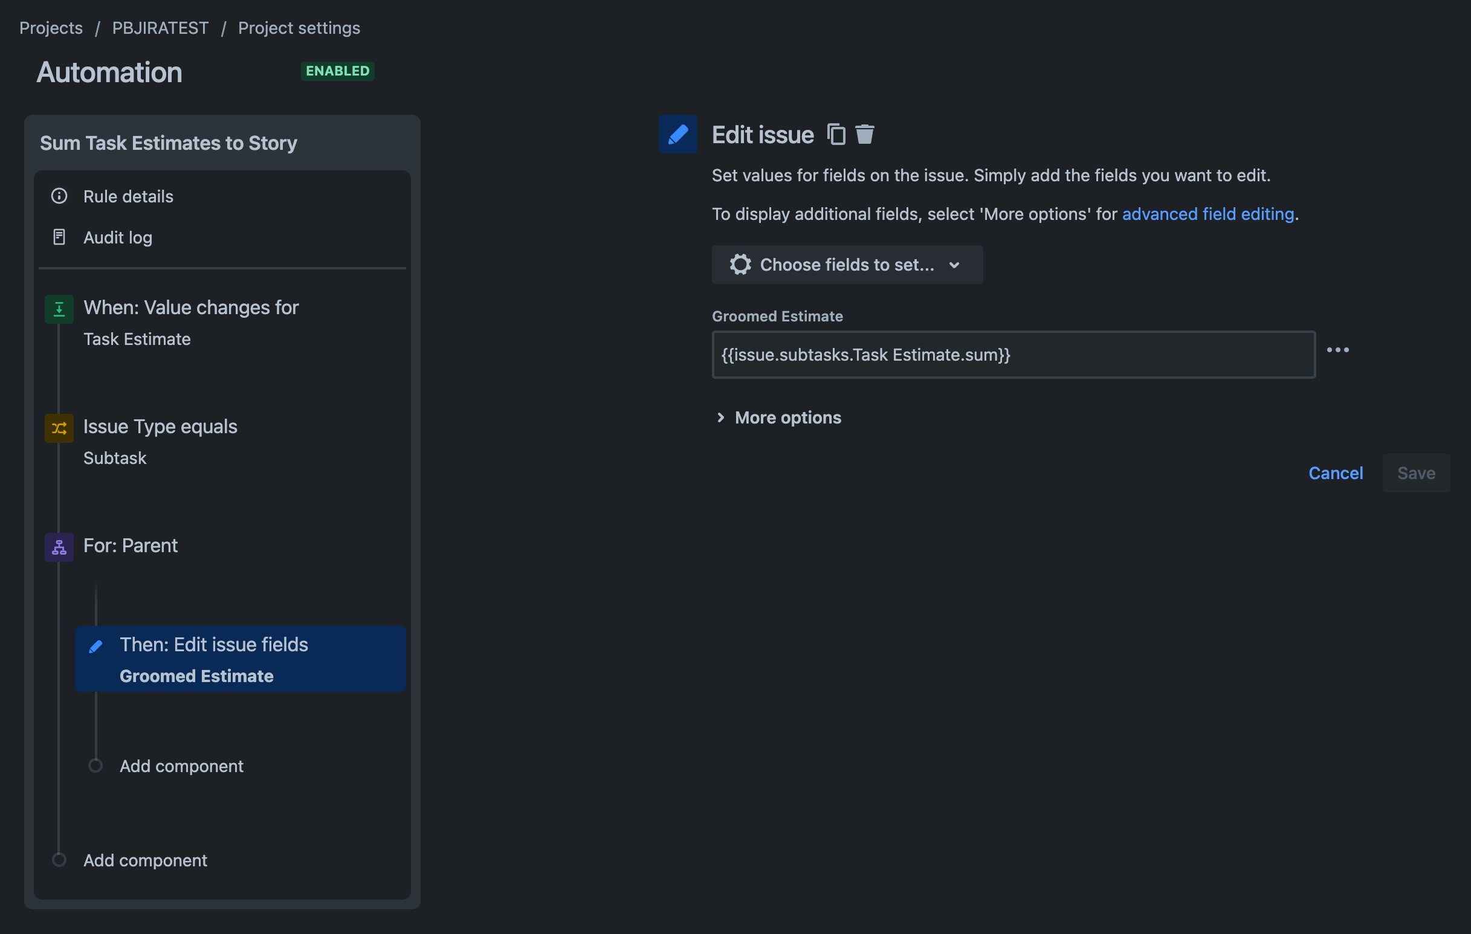Select Then: Edit issue fields step
Screen dimensions: 1471x934
coord(240,659)
